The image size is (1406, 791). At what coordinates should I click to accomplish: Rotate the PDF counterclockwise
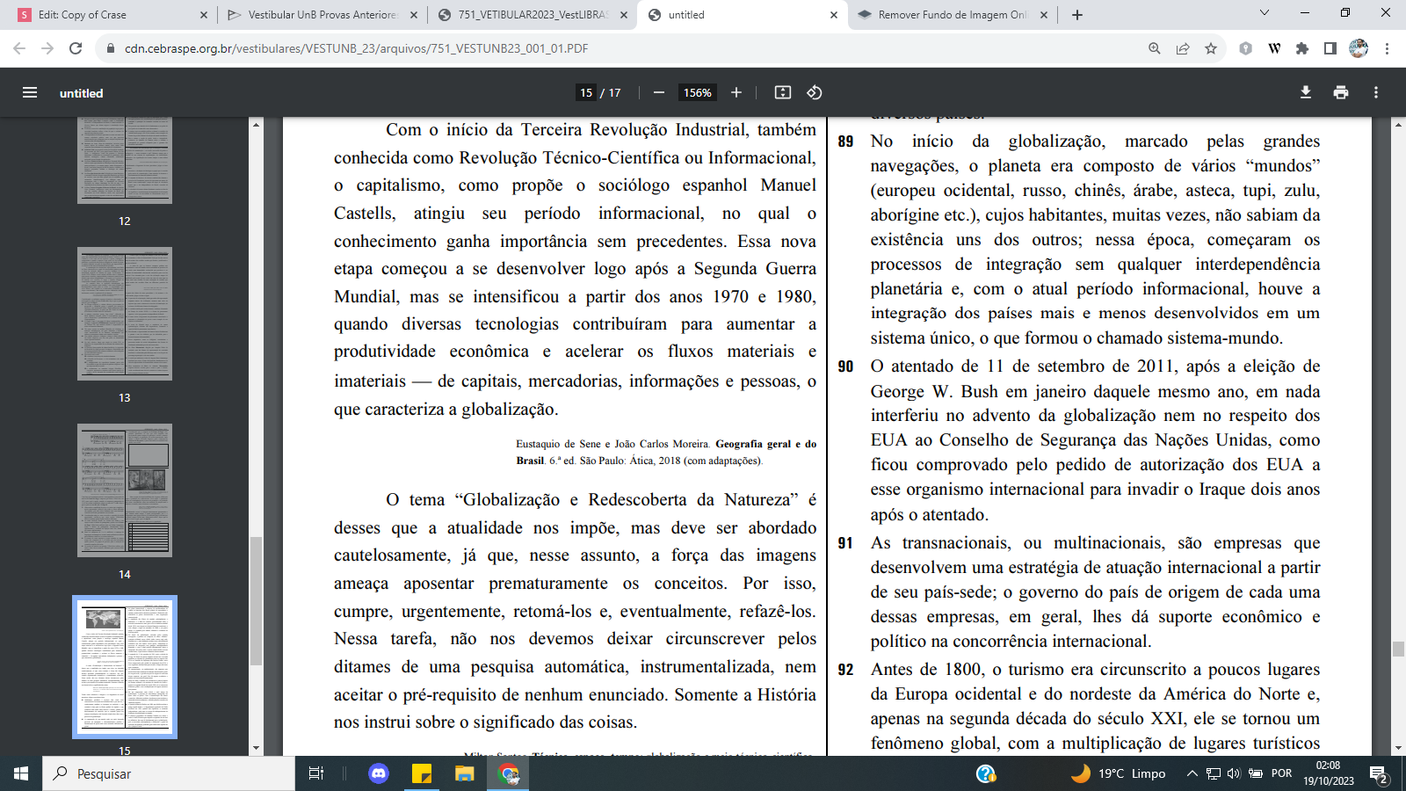[x=815, y=92]
